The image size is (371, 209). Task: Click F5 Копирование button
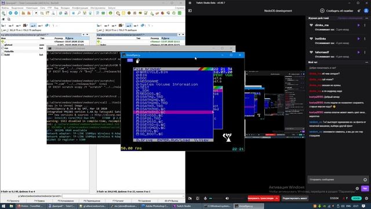66,201
